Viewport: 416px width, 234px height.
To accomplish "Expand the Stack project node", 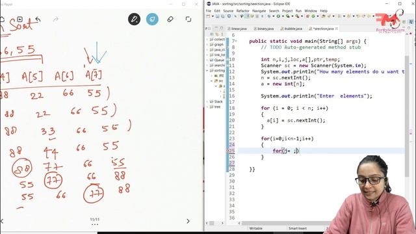I will pos(207,101).
